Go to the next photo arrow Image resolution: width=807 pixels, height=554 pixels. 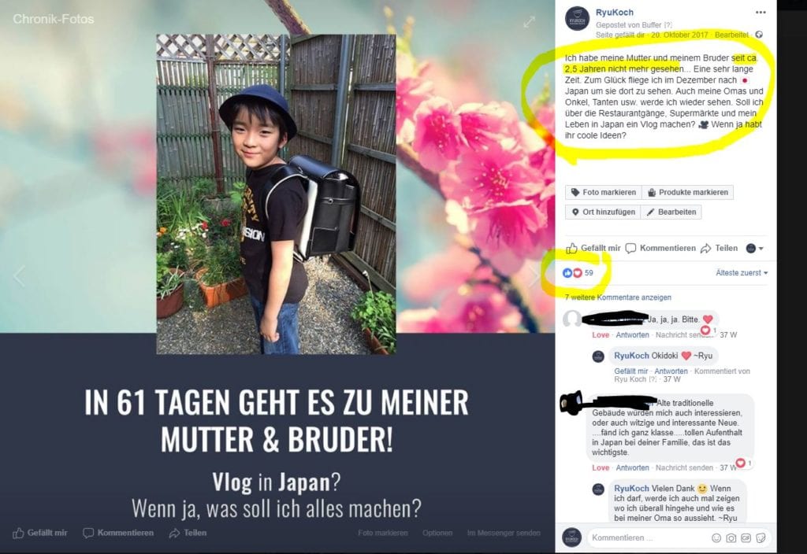pos(536,276)
